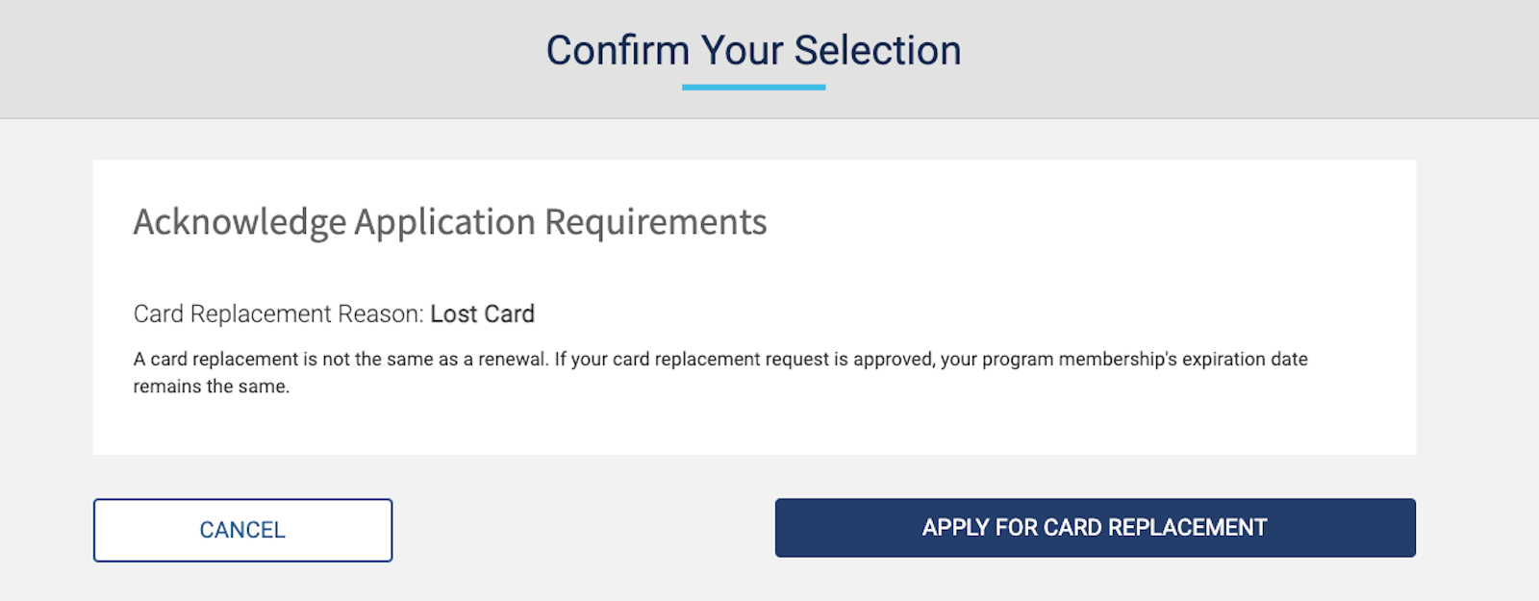Image resolution: width=1539 pixels, height=601 pixels.
Task: Confirm the selection with the Apply button
Action: (x=1094, y=528)
